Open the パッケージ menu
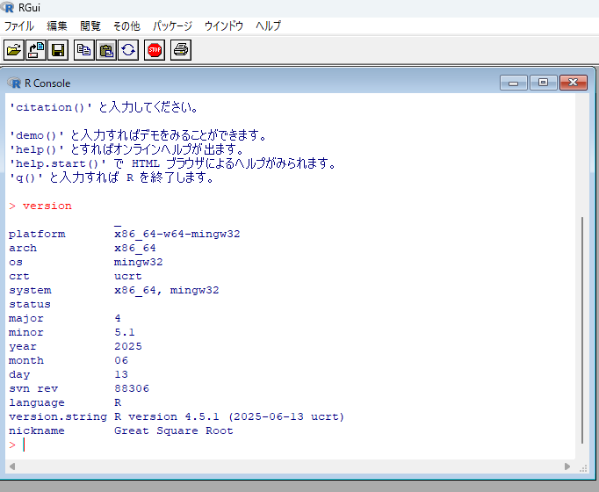The width and height of the screenshot is (599, 492). (x=172, y=26)
